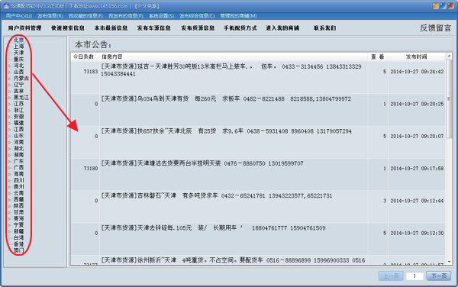Click the 信息内容 column header

coord(234,56)
